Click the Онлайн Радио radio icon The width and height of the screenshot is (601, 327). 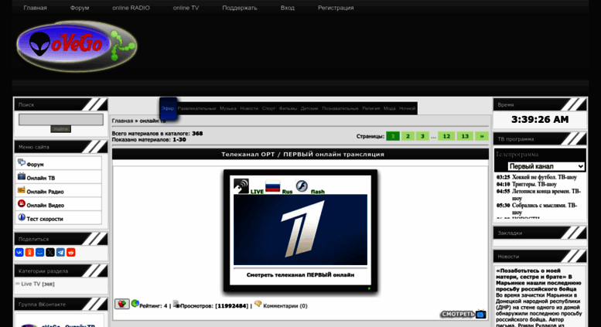tap(22, 190)
